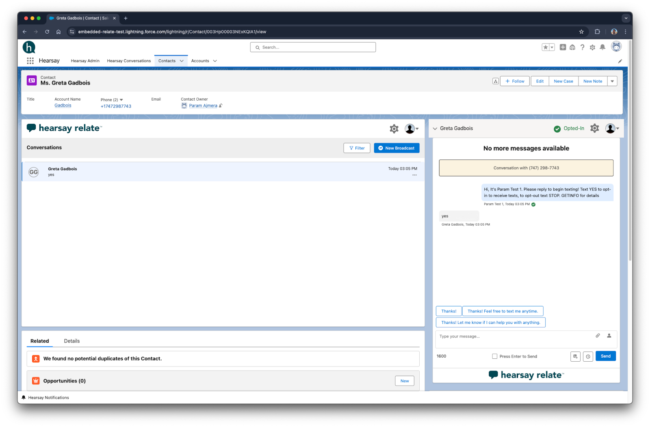
Task: Add this page to favorites star
Action: coord(546,47)
